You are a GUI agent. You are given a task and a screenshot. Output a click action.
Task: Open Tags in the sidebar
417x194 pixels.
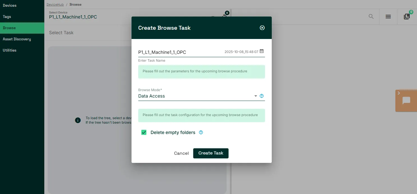coord(22,17)
